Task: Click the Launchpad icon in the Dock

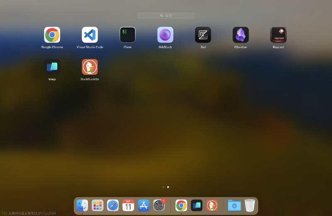Action: 98,205
